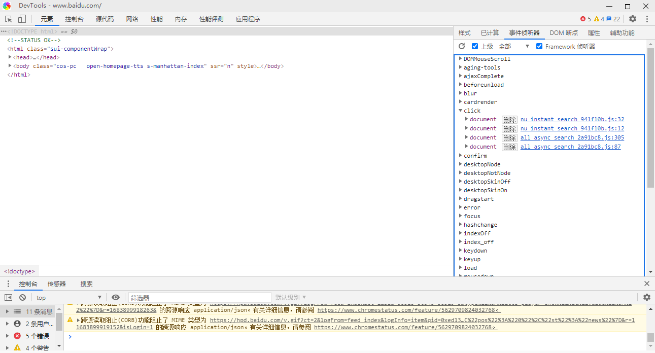
Task: Switch to the 已计算 (Computed) pane tab
Action: 490,32
